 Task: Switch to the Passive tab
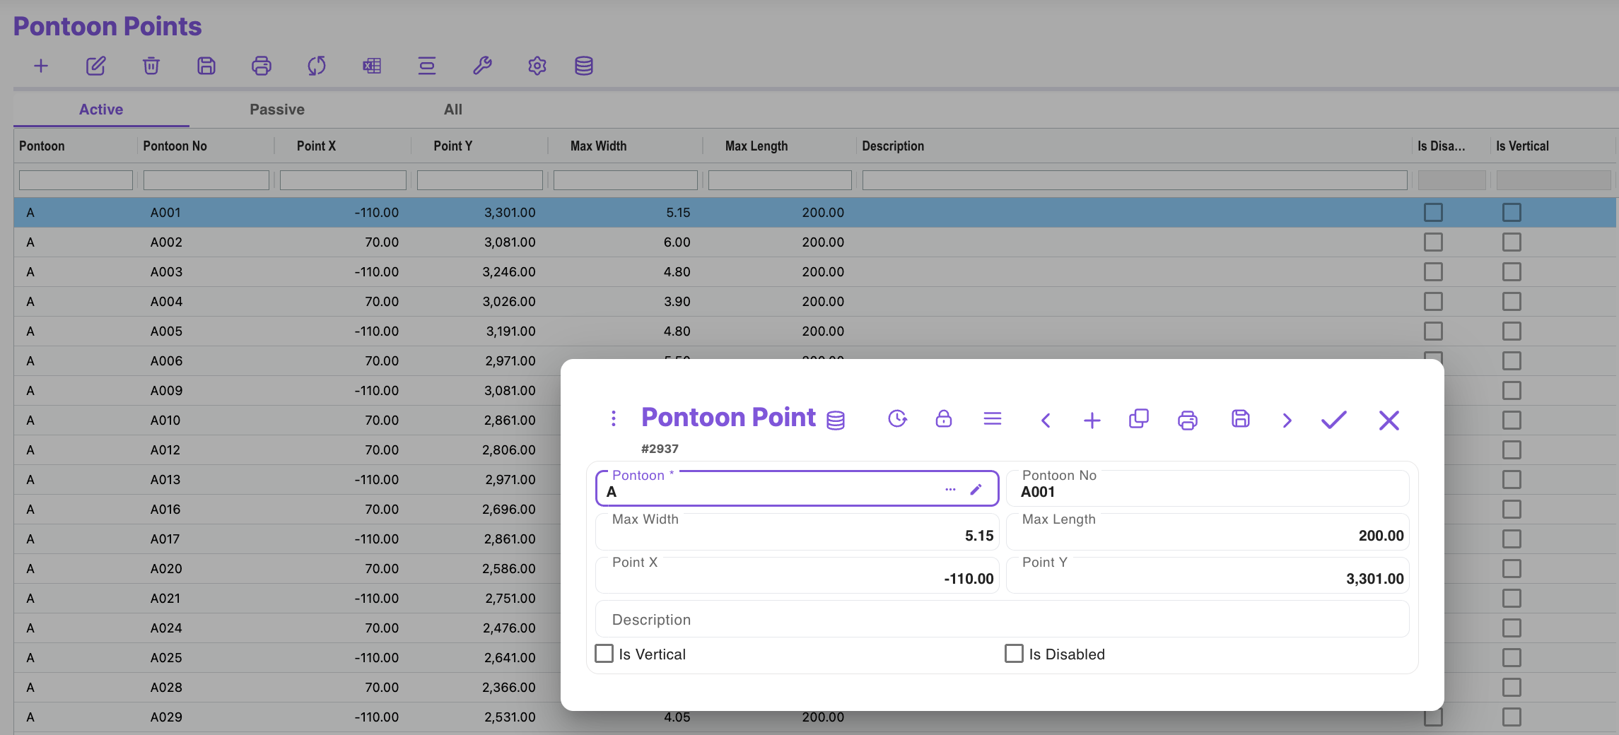pos(276,110)
